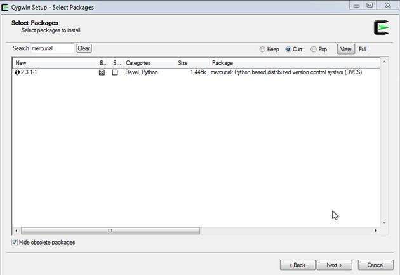This screenshot has width=400, height=275.
Task: Click the View button to change the view mode
Action: pyautogui.click(x=345, y=50)
